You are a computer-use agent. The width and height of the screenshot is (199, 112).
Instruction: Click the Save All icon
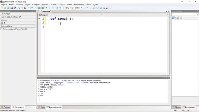(15, 8)
